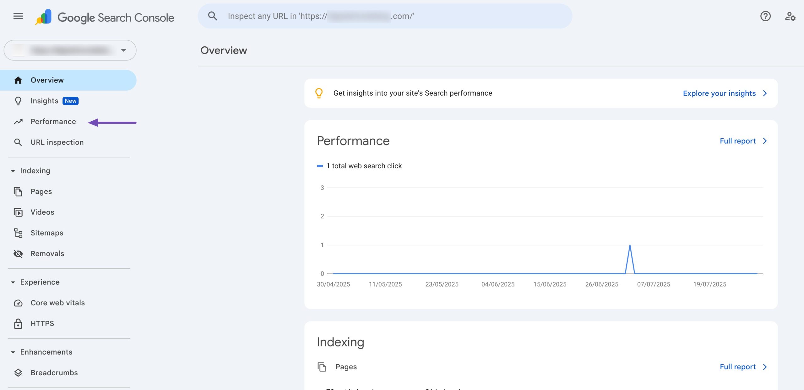804x390 pixels.
Task: Click the Videos icon in sidebar
Action: (x=18, y=212)
